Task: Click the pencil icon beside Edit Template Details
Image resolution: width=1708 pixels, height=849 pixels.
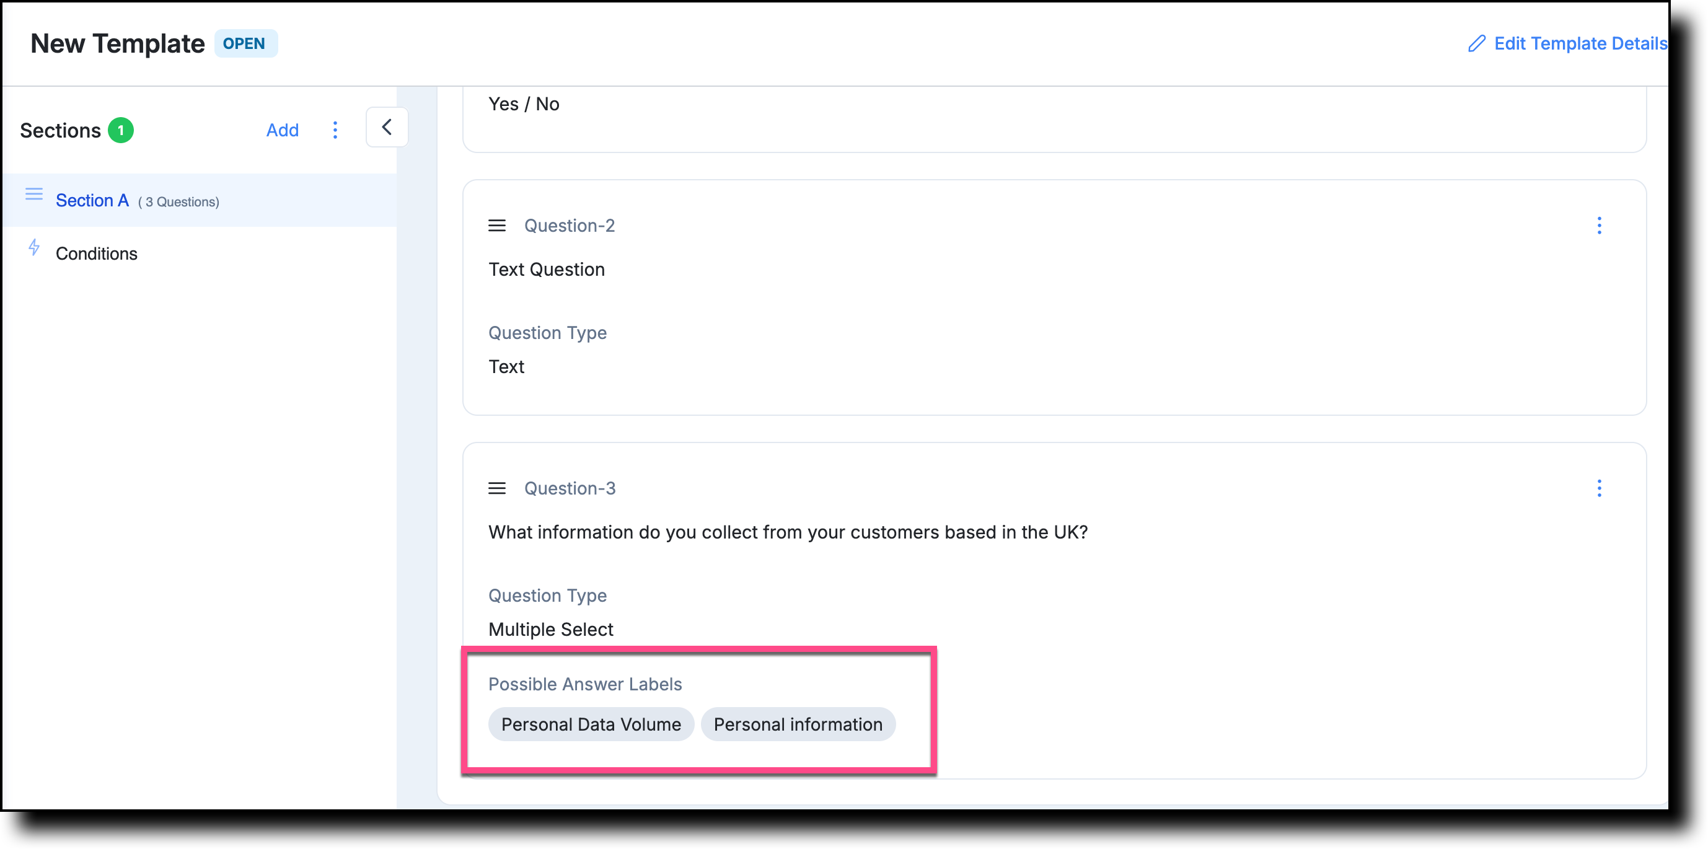Action: point(1477,44)
